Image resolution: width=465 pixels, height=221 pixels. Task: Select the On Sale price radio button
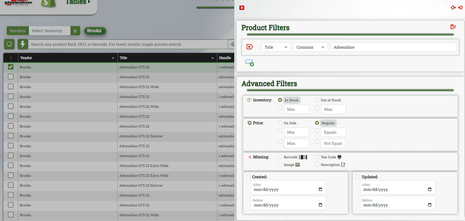(x=280, y=123)
